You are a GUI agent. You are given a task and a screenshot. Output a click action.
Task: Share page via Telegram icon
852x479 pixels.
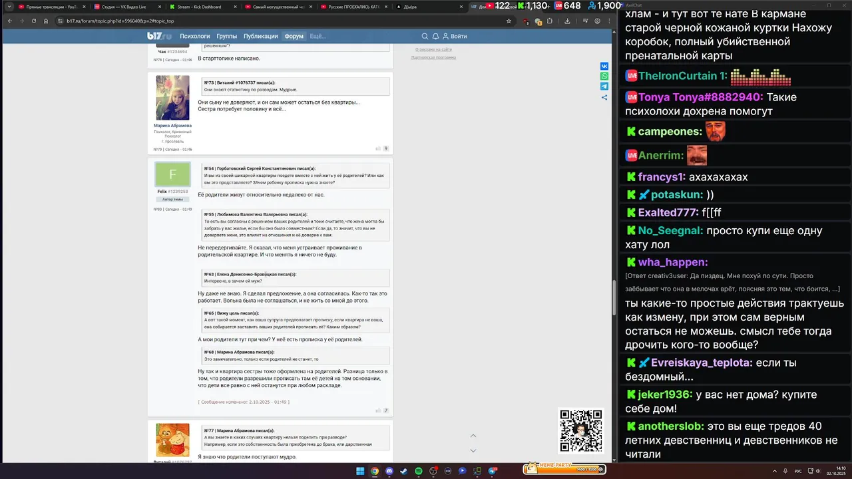click(604, 86)
